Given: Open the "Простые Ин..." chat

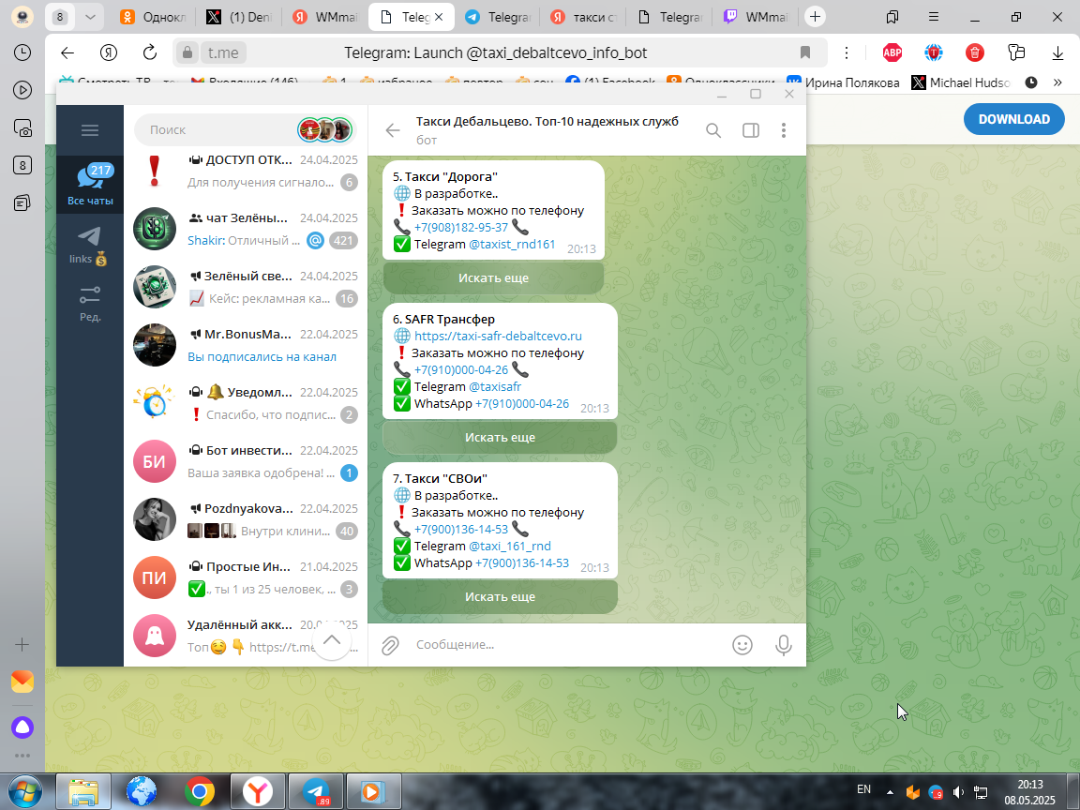Looking at the screenshot, I should click(246, 577).
